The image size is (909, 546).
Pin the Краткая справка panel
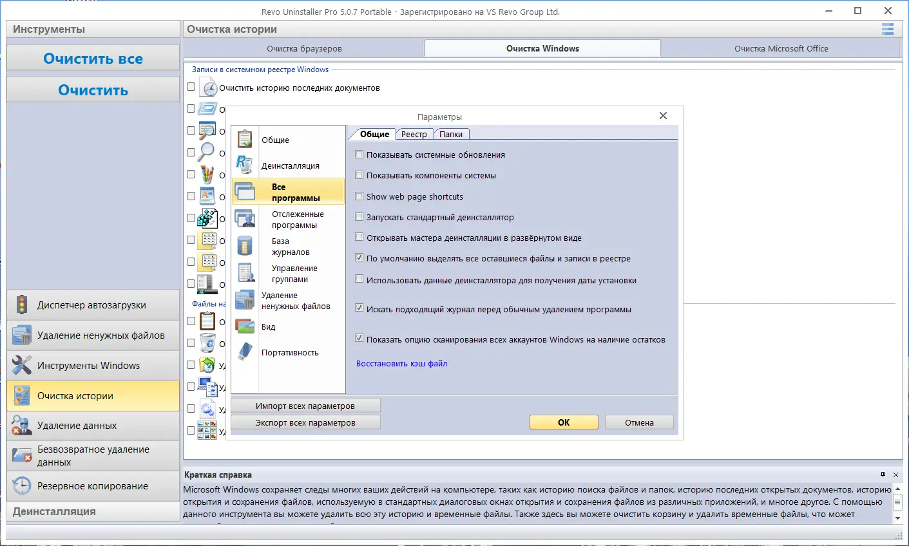[883, 475]
